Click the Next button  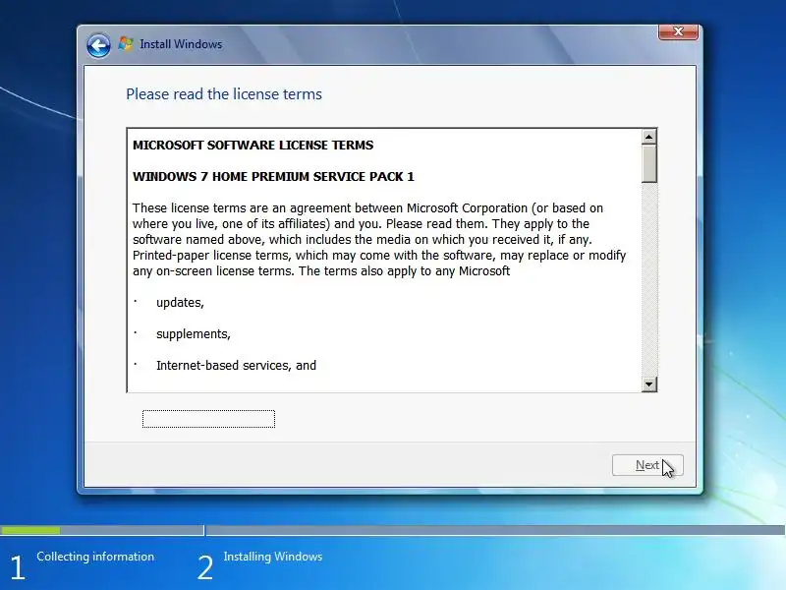[647, 465]
